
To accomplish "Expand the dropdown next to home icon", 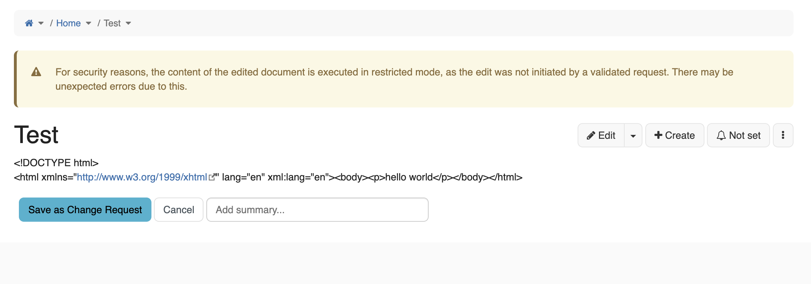I will pos(41,23).
